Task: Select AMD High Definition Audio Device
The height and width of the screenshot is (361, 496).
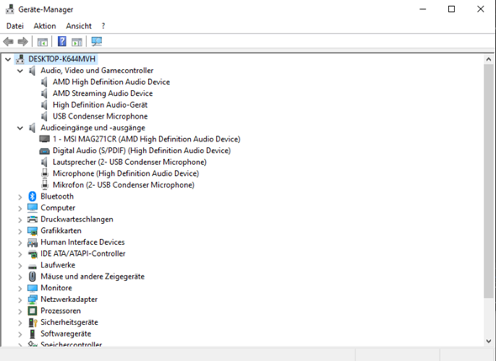Action: pos(111,82)
